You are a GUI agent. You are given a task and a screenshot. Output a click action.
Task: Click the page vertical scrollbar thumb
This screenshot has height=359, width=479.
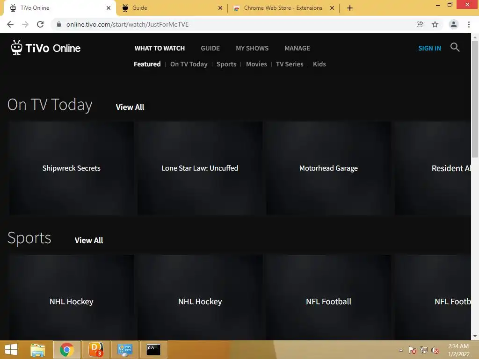click(475, 99)
